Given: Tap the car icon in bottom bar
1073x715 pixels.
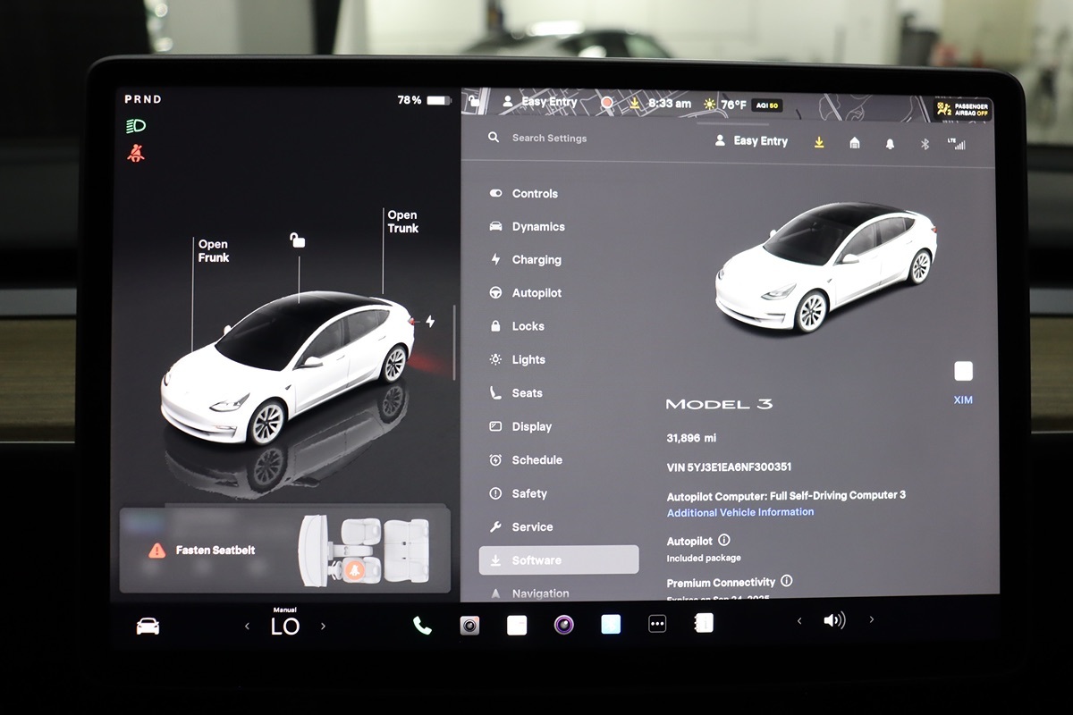Looking at the screenshot, I should pos(148,627).
